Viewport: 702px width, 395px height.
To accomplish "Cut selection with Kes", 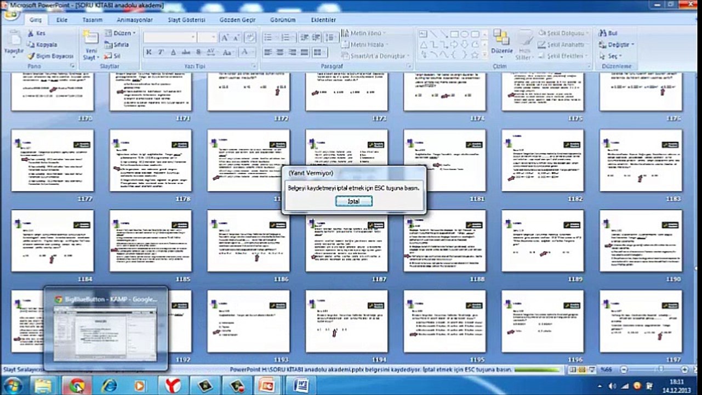I will (36, 33).
